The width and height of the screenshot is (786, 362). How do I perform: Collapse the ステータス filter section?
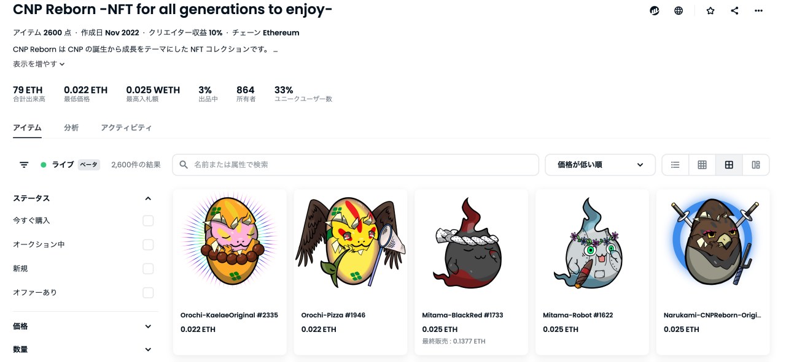point(147,198)
